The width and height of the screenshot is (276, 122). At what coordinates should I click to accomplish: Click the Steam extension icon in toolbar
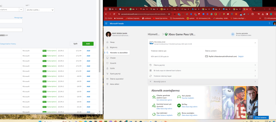[x=244, y=14]
